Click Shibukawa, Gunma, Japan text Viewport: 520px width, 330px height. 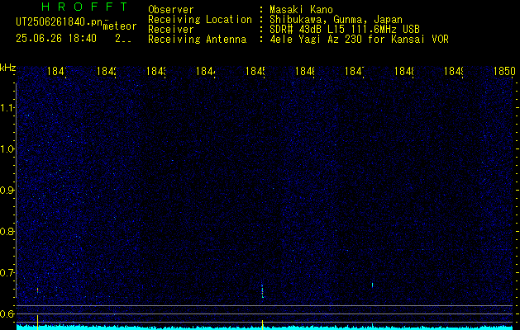[336, 20]
